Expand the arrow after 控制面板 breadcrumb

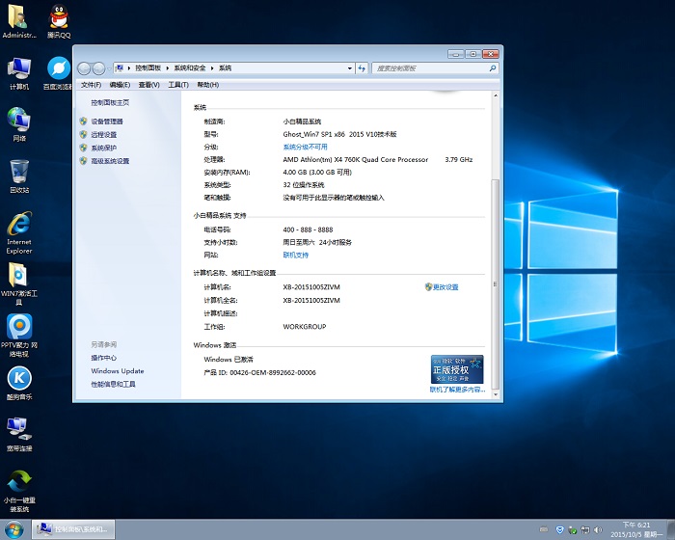168,68
